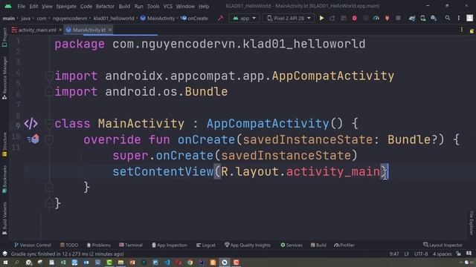Click the Android Studio logo icon in menu bar

(8, 6)
